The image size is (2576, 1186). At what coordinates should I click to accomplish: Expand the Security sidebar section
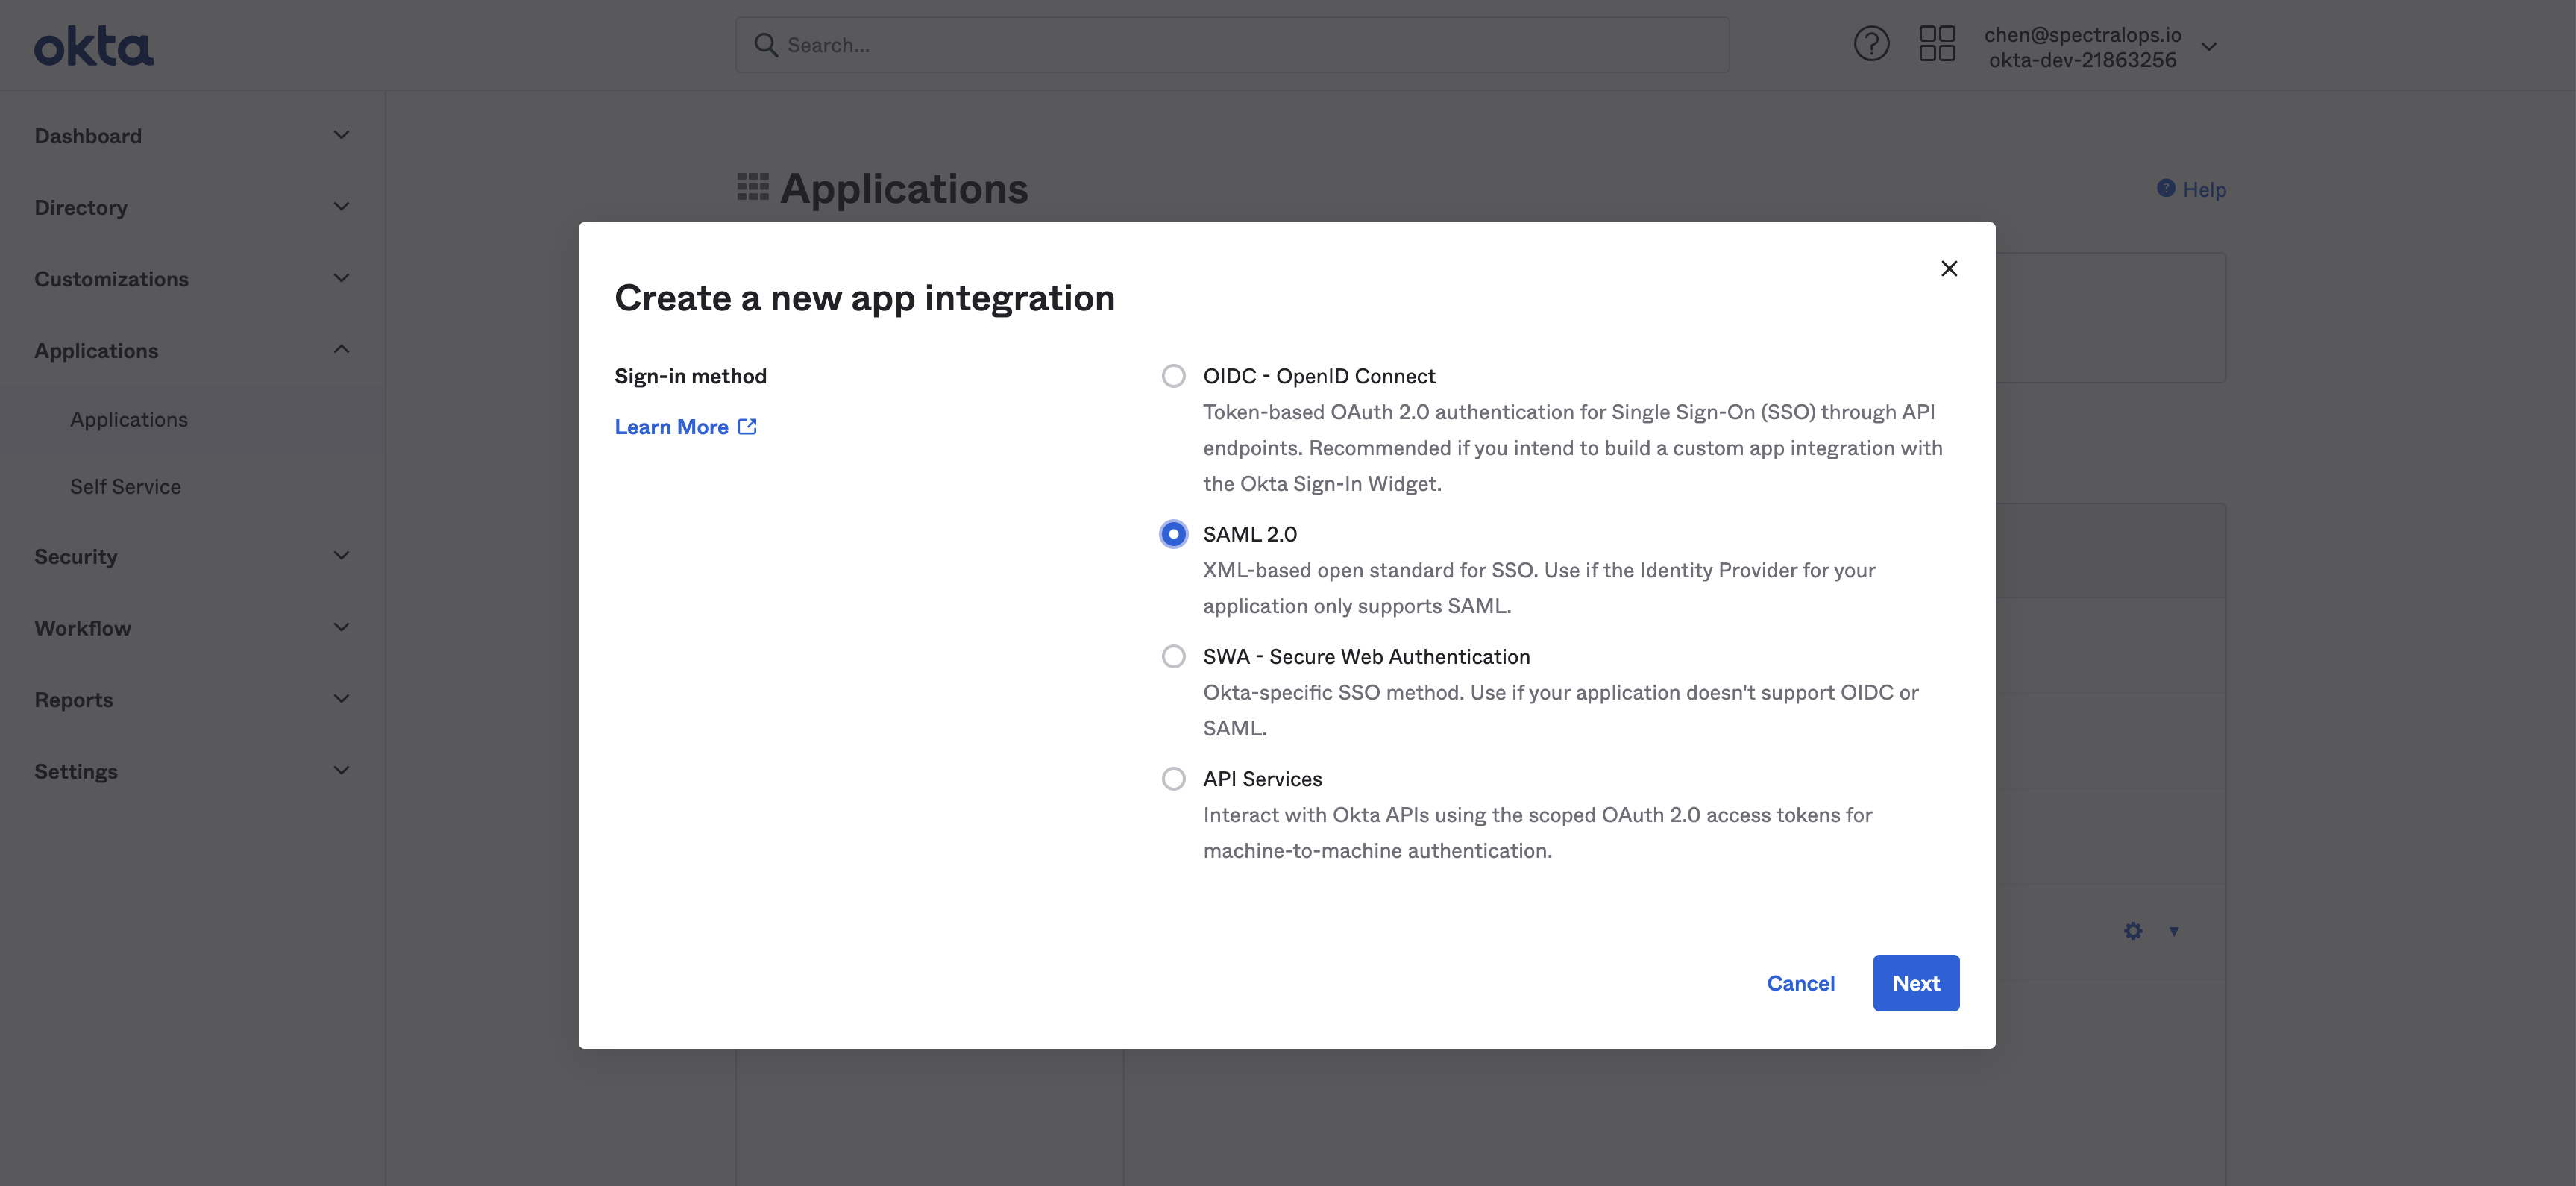pos(191,556)
